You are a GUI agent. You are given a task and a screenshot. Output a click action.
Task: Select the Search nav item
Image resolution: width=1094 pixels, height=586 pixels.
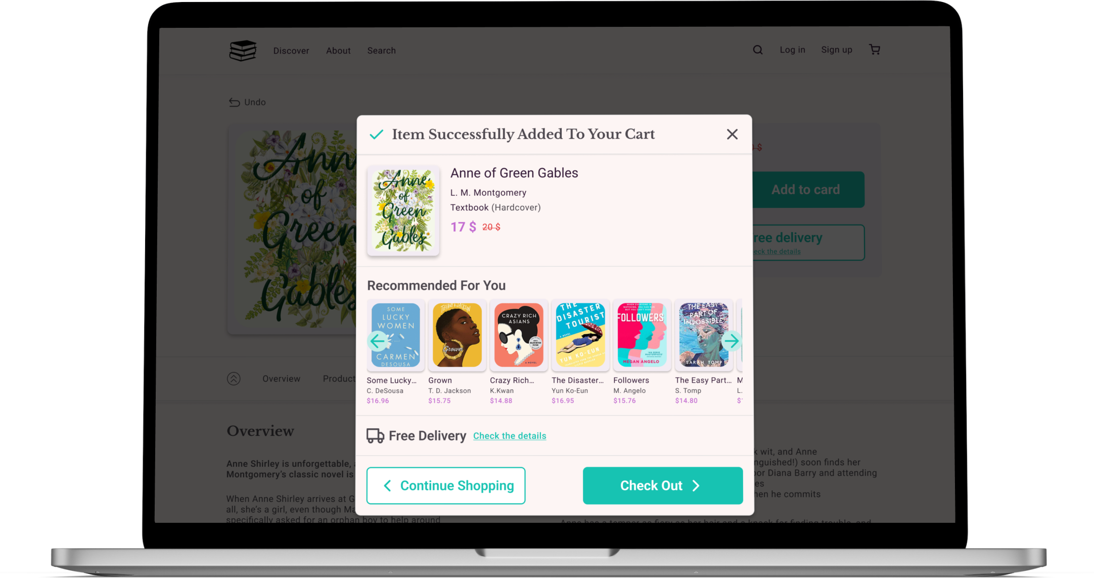(382, 51)
